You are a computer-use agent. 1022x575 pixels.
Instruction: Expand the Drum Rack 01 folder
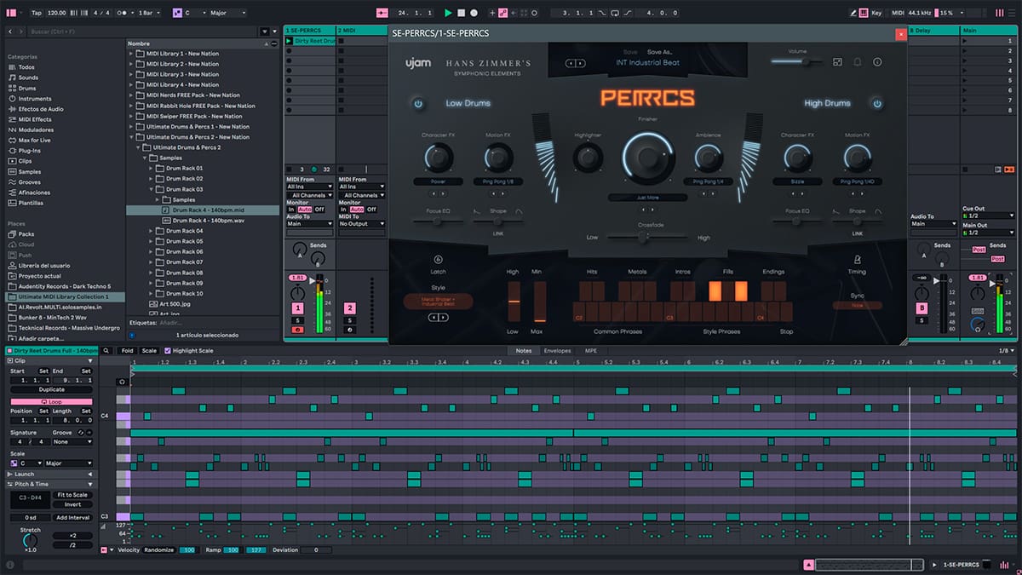(152, 168)
